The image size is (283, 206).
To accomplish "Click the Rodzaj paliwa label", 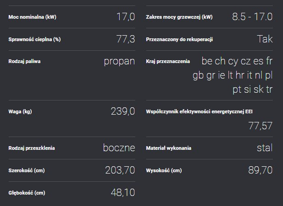I will pos(24,61).
